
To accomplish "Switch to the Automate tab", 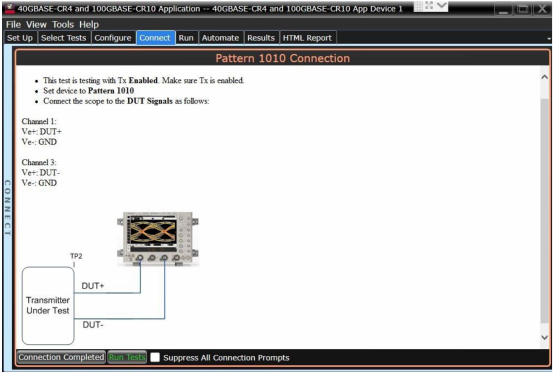I will pyautogui.click(x=220, y=38).
